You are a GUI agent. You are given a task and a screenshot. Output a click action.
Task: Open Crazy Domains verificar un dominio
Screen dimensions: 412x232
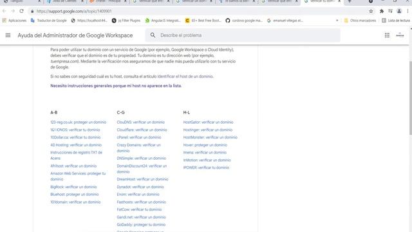(x=139, y=148)
